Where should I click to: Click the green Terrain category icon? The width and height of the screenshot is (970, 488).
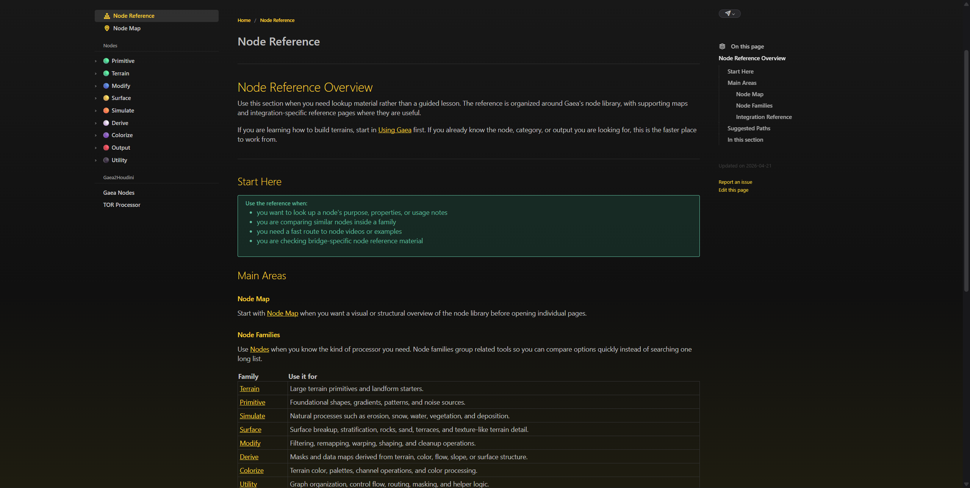point(106,74)
